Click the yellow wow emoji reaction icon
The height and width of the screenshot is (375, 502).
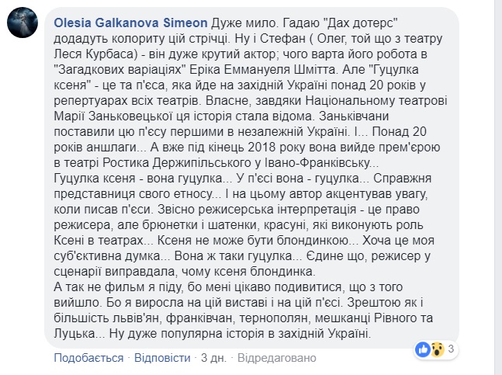pyautogui.click(x=437, y=349)
